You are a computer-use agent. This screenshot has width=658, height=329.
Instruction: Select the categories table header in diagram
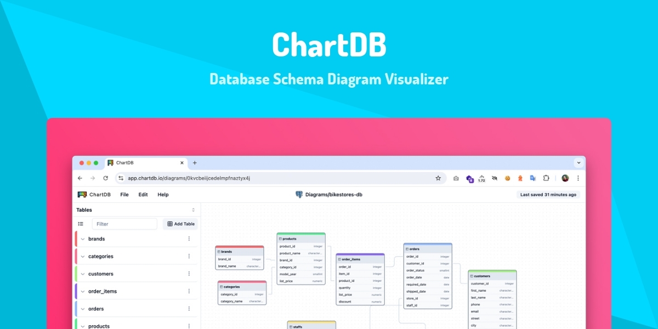(x=242, y=287)
